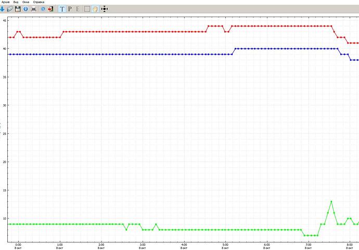Click the highest peak point of the green curve

click(x=331, y=201)
